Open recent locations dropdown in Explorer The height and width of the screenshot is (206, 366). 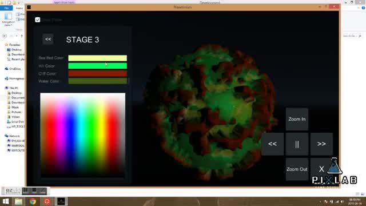tap(17, 36)
